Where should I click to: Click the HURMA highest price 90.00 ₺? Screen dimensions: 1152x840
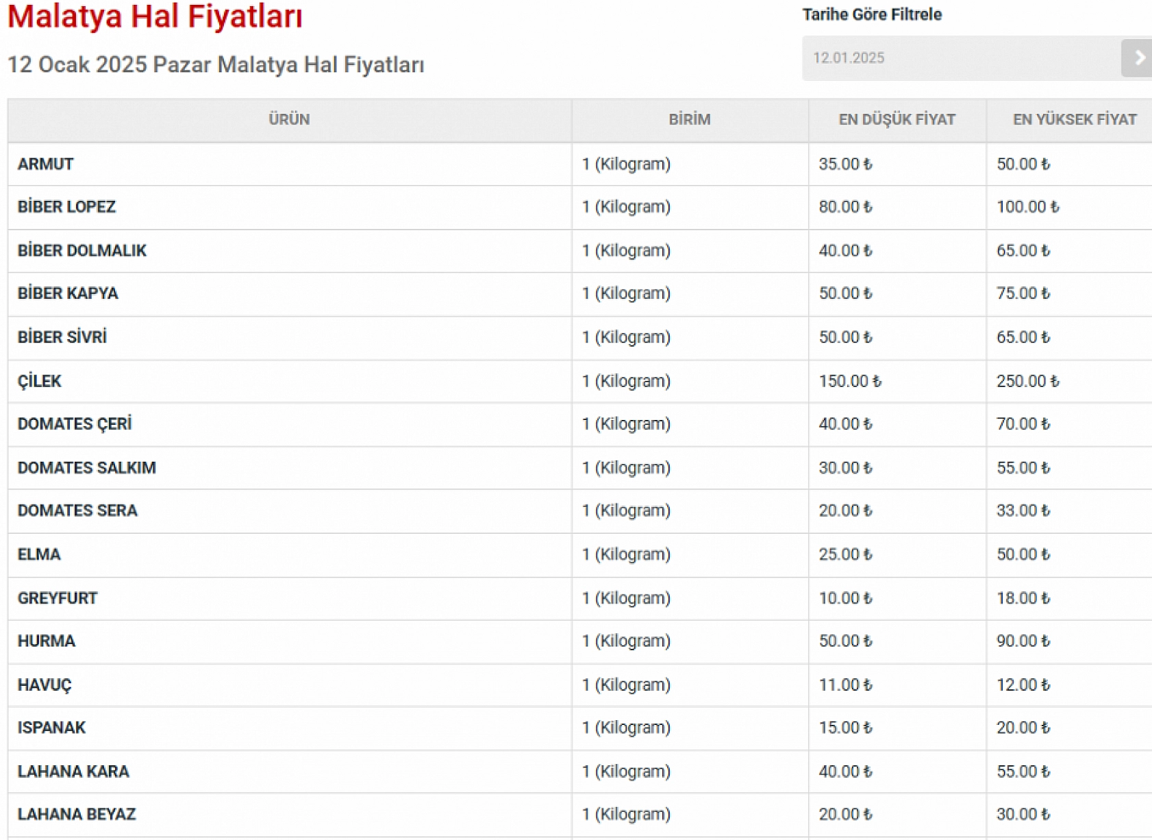point(1023,641)
